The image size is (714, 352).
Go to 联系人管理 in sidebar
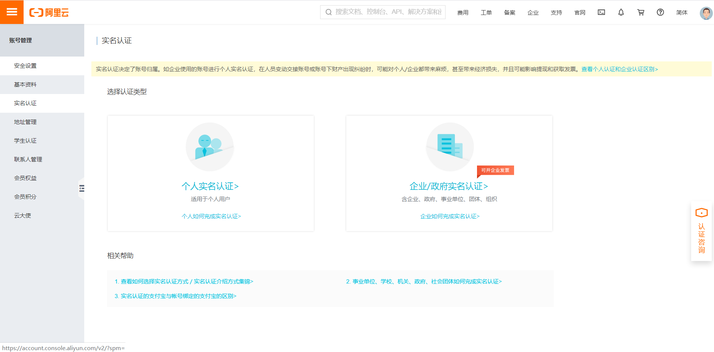click(42, 160)
